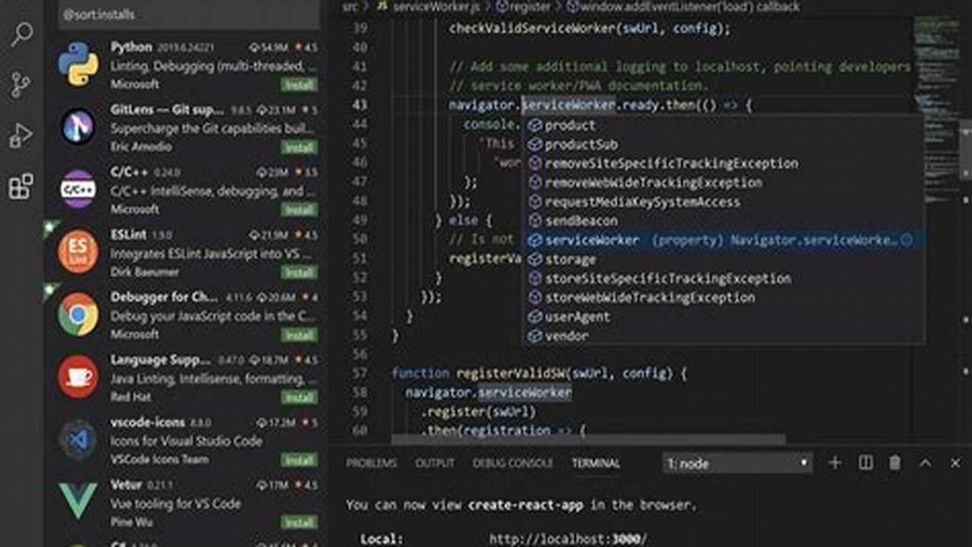Install the GitLens extension

pos(299,147)
